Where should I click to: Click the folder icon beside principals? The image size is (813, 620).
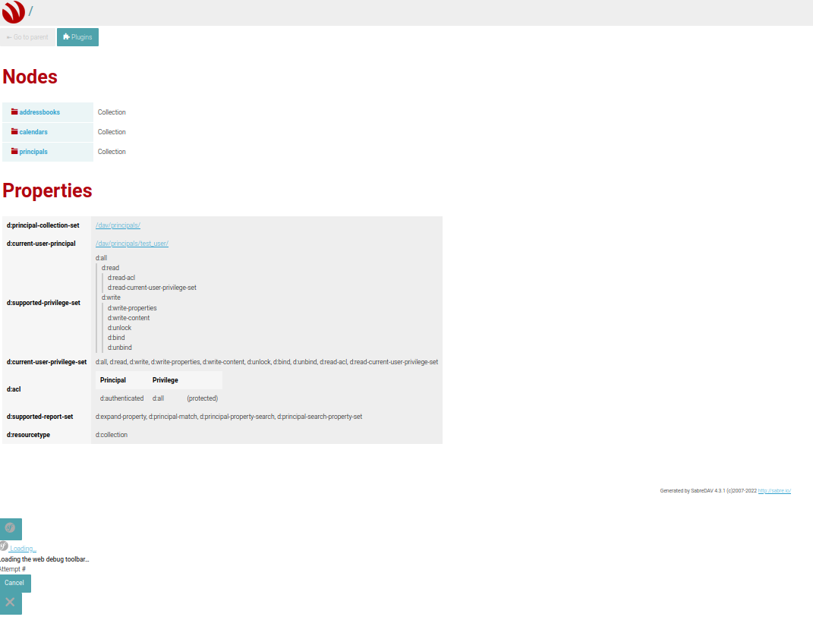[x=14, y=151]
